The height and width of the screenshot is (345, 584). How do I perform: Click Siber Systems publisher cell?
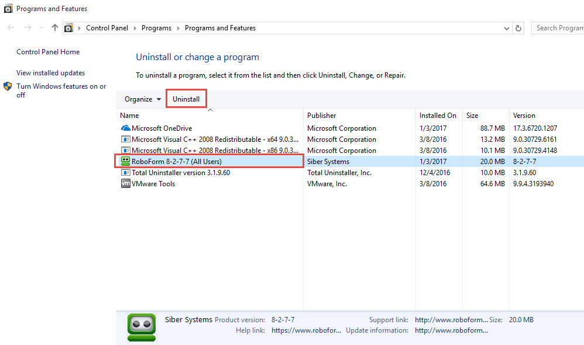click(328, 162)
